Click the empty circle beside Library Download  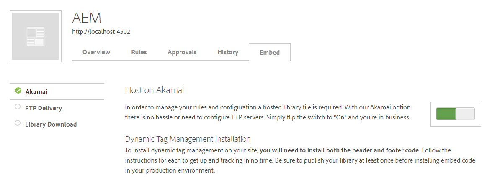(x=18, y=123)
